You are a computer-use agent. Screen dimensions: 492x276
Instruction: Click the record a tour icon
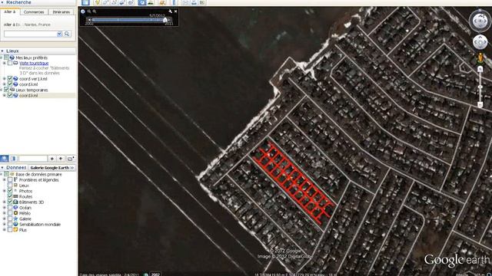pyautogui.click(x=131, y=2)
